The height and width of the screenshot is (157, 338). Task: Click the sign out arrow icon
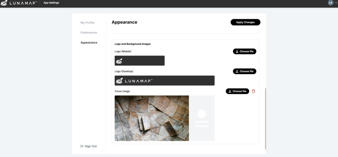point(82,146)
